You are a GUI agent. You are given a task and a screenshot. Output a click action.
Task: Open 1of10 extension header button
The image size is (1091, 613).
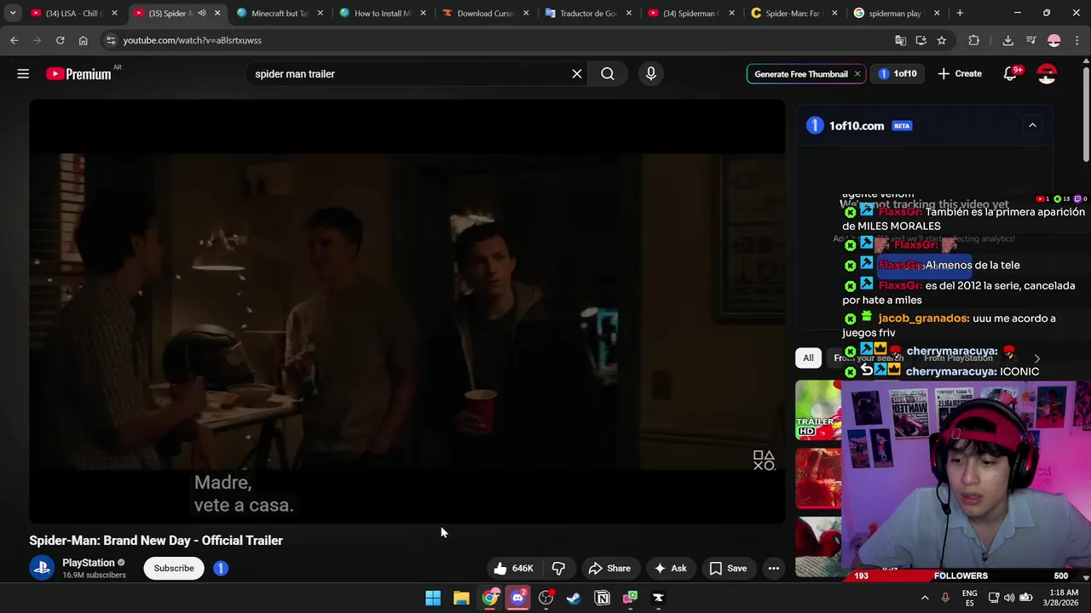tap(898, 74)
